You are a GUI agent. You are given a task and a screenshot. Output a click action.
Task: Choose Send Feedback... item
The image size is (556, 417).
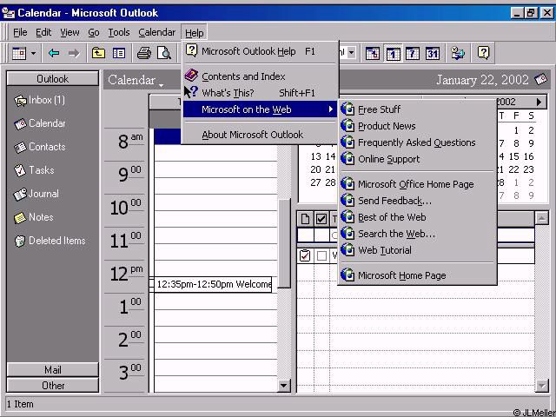point(417,201)
